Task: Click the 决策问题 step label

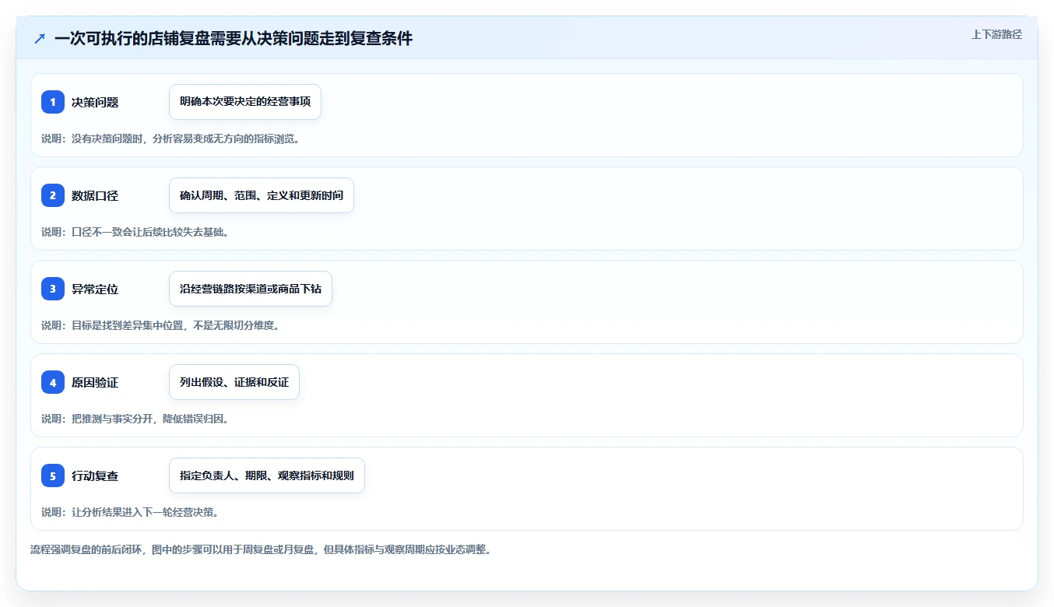Action: point(95,102)
